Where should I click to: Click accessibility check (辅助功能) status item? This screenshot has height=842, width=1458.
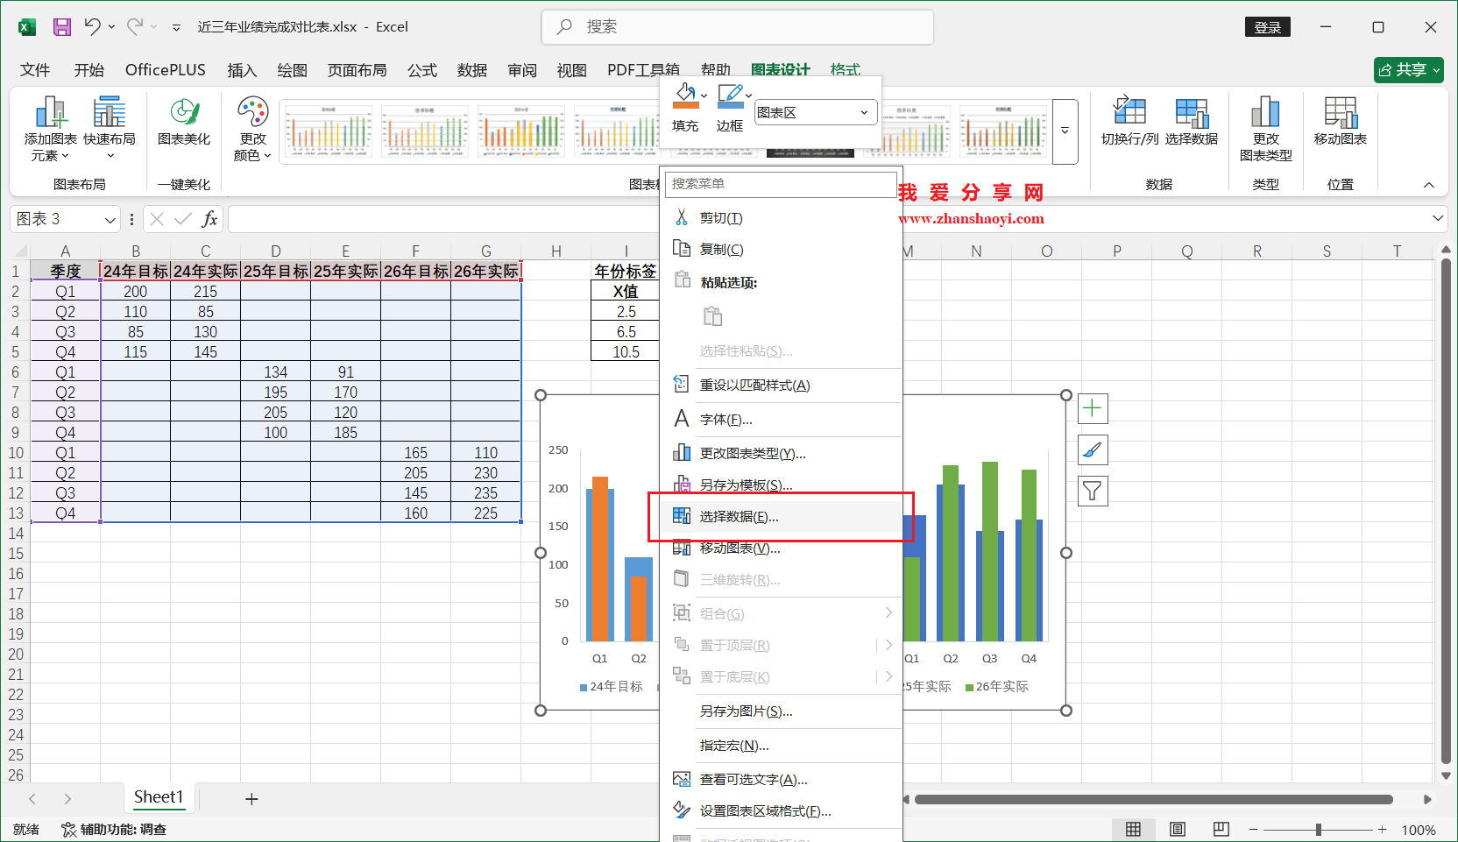[x=114, y=829]
